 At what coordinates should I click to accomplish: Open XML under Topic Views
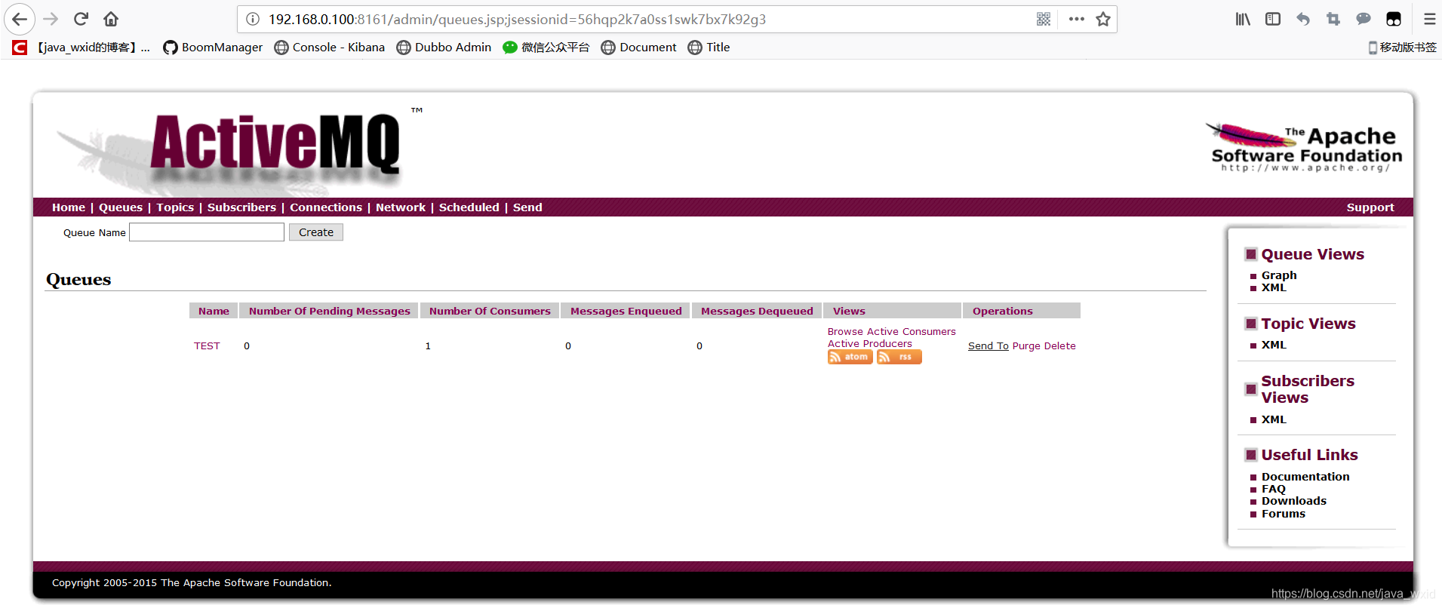click(1274, 345)
